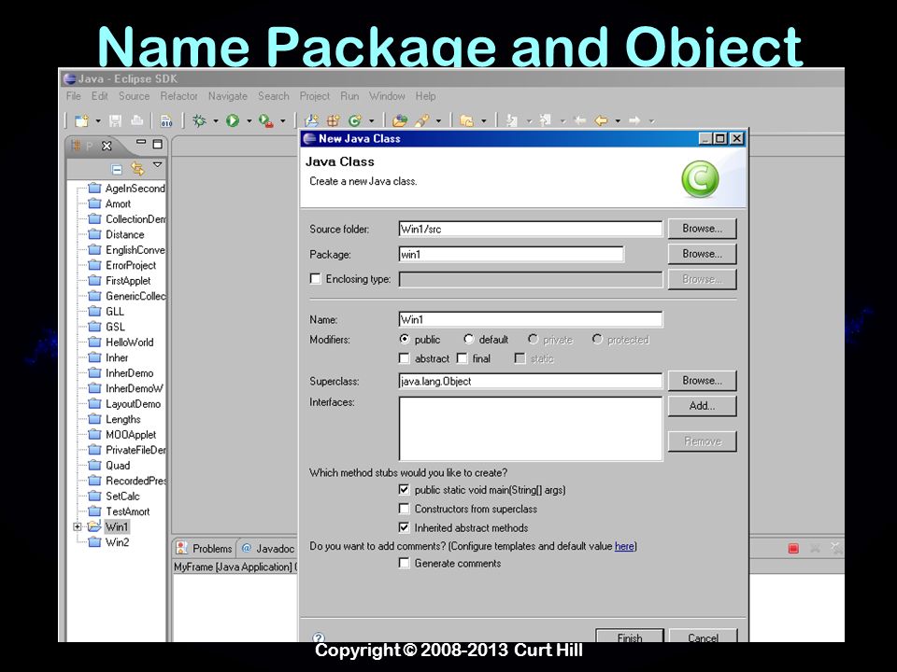
Task: Check Constructors from superclass
Action: click(405, 509)
